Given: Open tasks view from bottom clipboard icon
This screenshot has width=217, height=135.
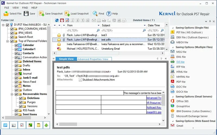Looking at the screenshot, I should coord(22,125).
